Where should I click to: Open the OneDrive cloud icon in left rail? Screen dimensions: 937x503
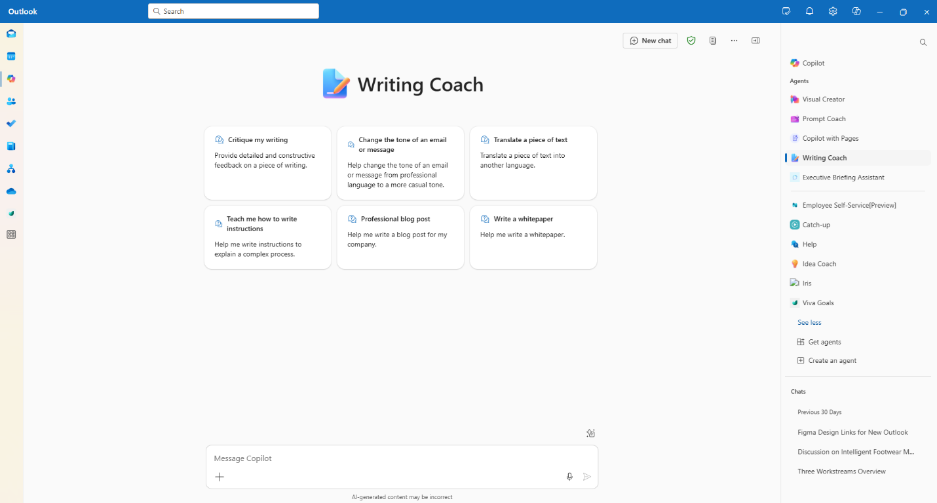(x=11, y=191)
